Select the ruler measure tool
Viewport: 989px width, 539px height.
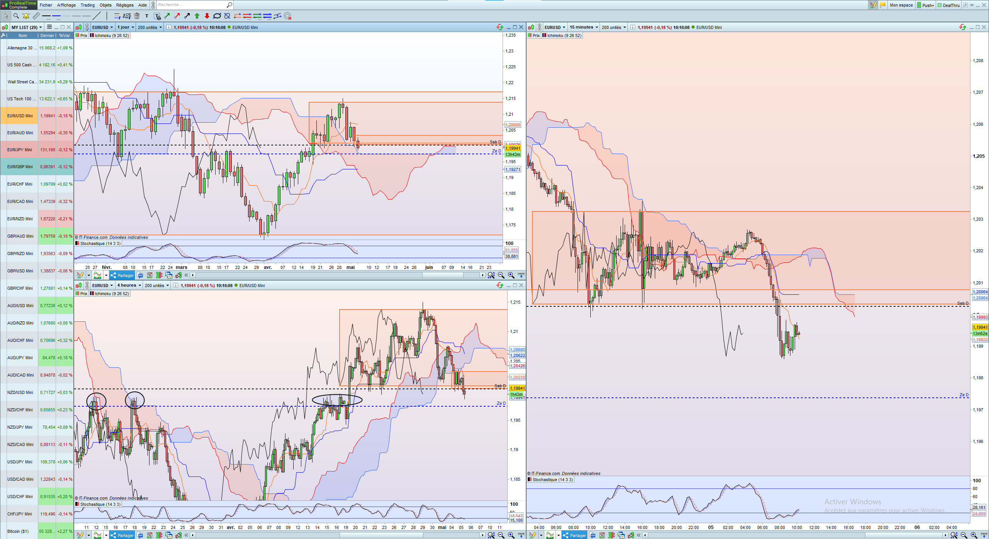[36, 16]
